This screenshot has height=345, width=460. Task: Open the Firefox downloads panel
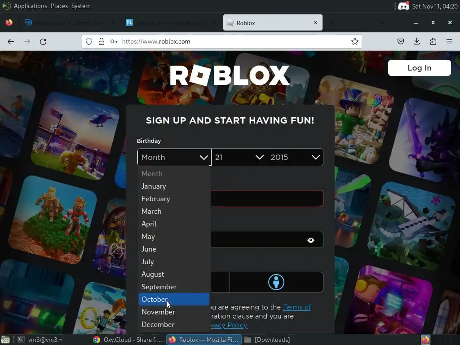point(416,42)
